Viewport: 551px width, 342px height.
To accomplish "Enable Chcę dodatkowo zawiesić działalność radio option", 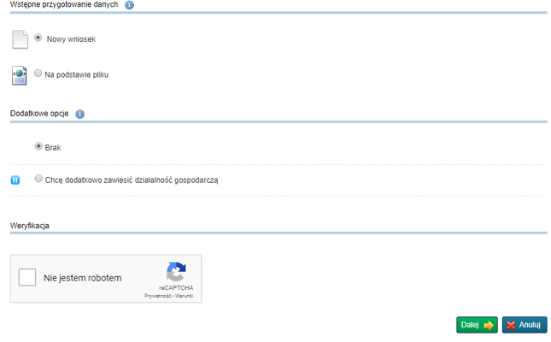I will 38,179.
